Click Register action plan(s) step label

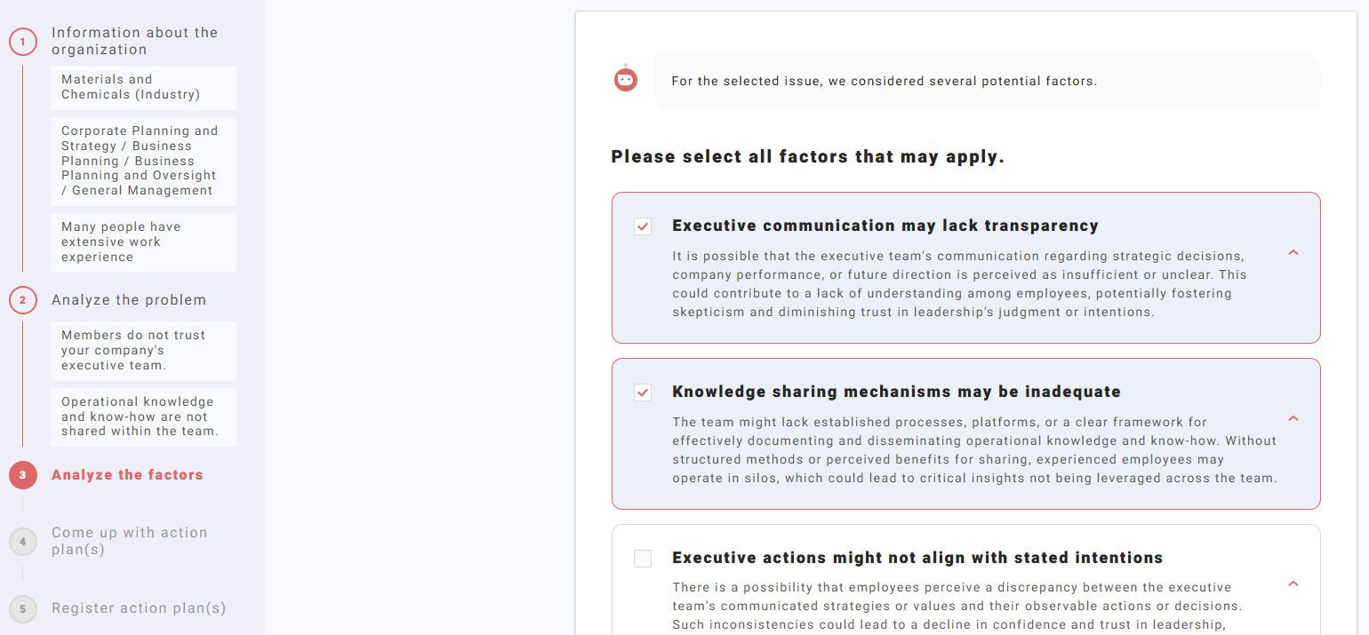point(139,608)
